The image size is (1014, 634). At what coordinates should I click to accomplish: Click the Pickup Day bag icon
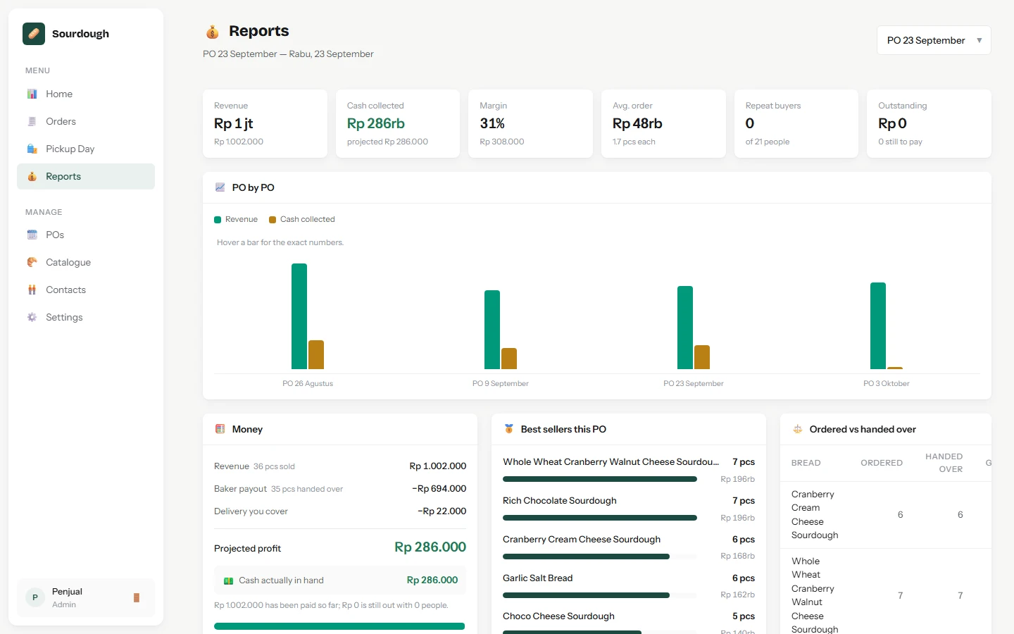click(32, 149)
